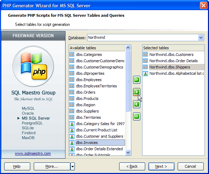Click the remove selected table arrow button
This screenshot has width=209, height=174.
(137, 104)
